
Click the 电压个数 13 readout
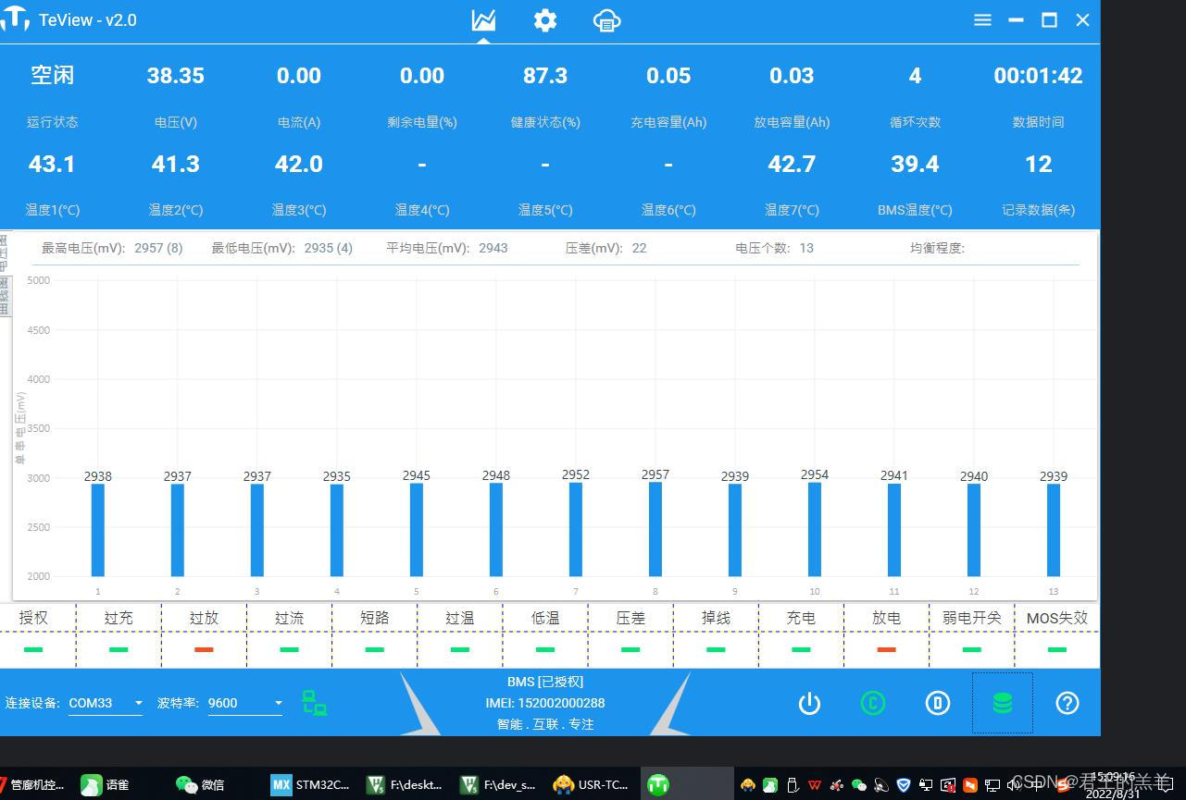tap(775, 248)
